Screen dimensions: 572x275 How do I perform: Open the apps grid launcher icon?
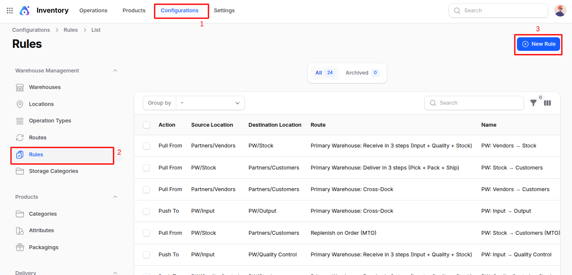tap(10, 11)
